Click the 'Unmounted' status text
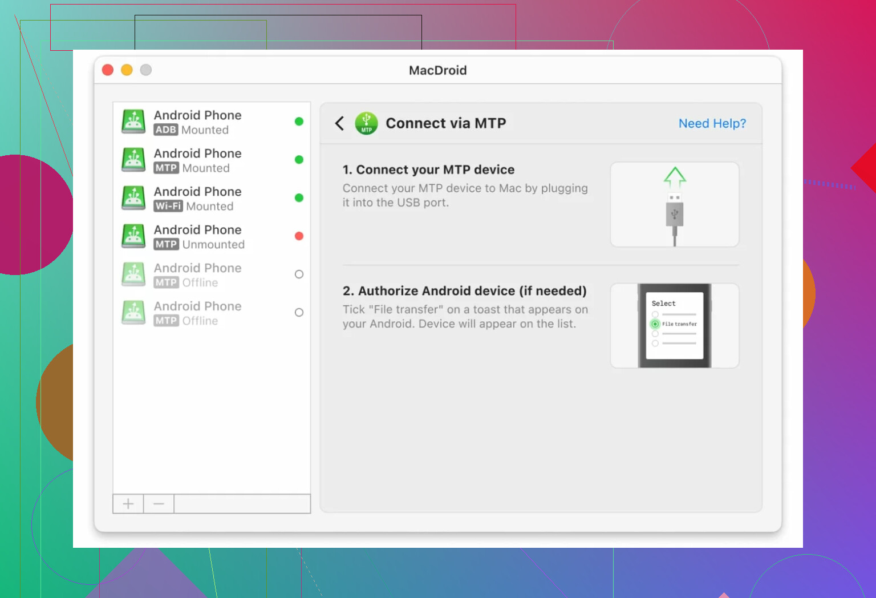 coord(214,244)
